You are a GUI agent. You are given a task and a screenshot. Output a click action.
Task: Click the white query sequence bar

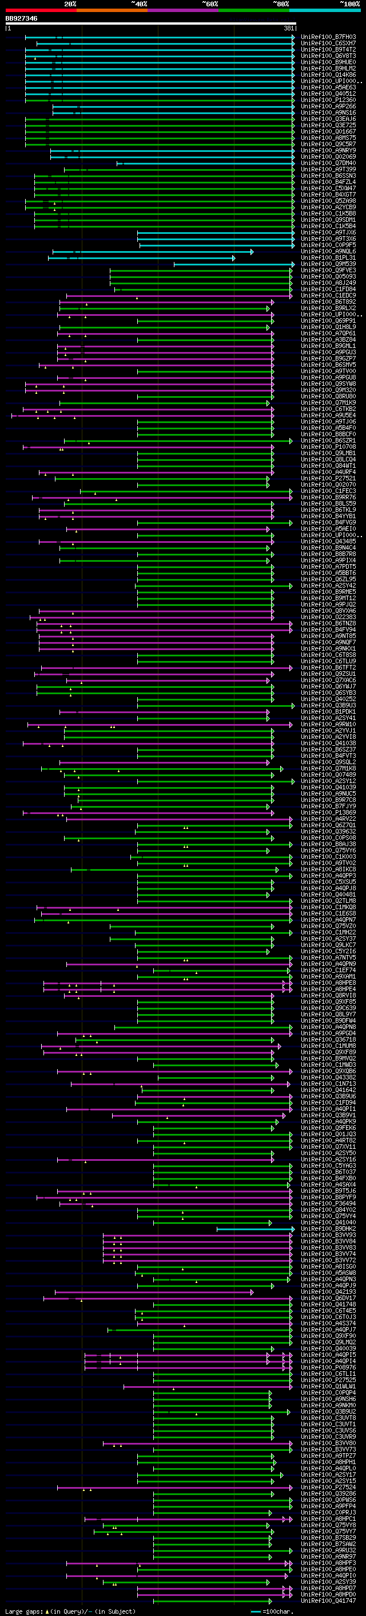pos(151,23)
